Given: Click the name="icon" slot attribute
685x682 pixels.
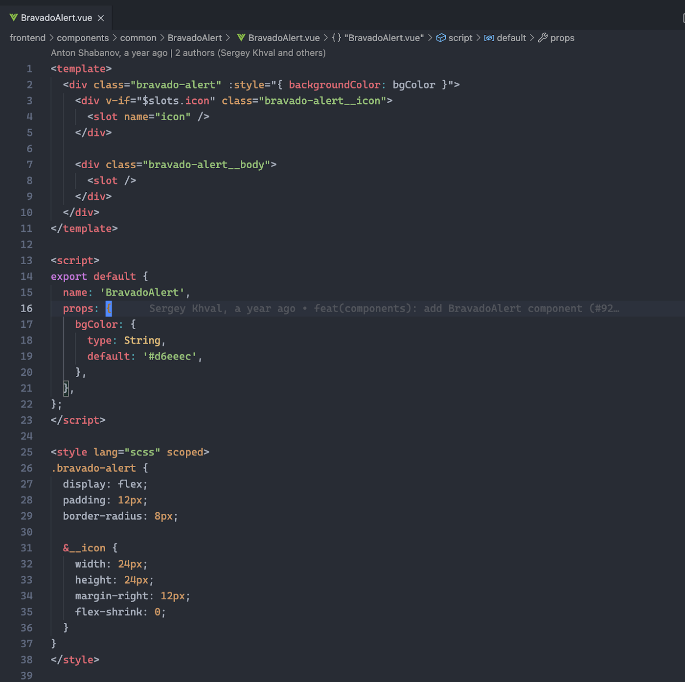Looking at the screenshot, I should click(158, 117).
